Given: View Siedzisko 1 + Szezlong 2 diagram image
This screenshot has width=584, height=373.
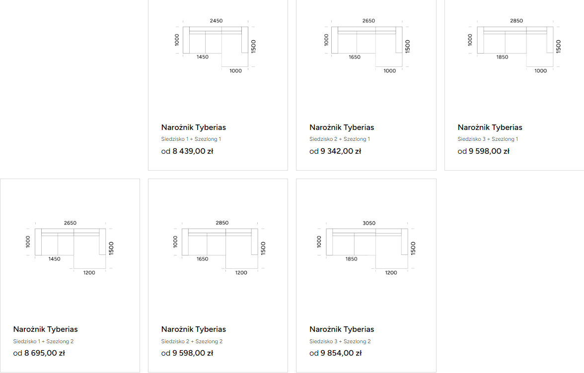Looking at the screenshot, I should 70,248.
